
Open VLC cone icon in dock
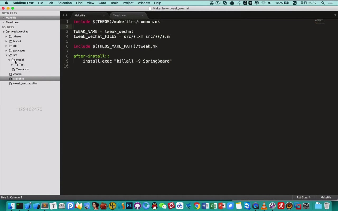pos(264,206)
